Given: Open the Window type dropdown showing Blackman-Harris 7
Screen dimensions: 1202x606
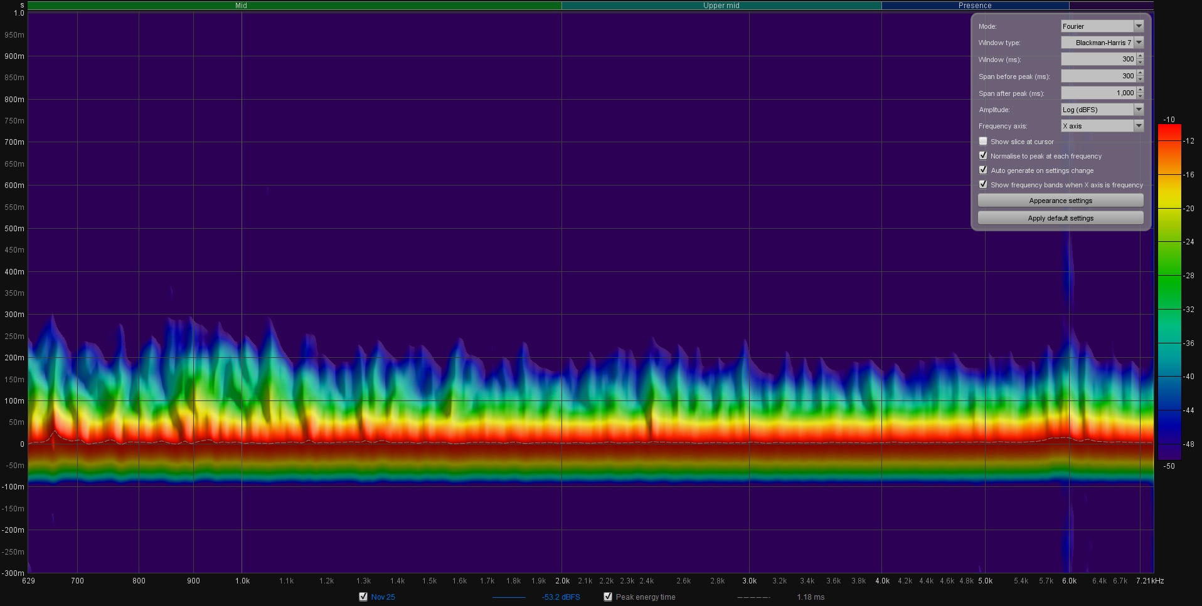Looking at the screenshot, I should click(1102, 43).
